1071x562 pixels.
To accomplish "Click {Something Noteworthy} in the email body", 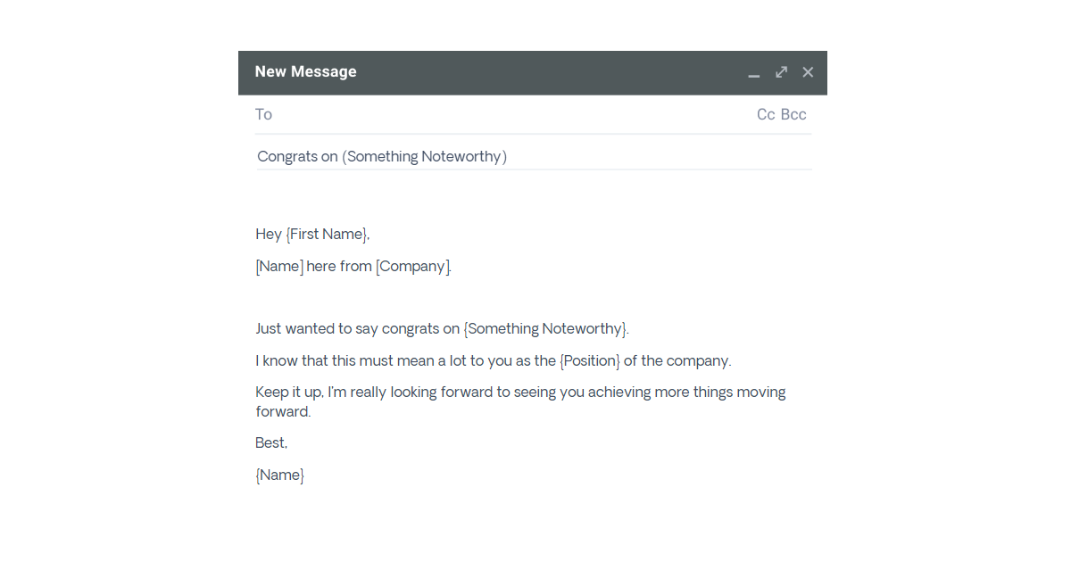I will (x=545, y=329).
